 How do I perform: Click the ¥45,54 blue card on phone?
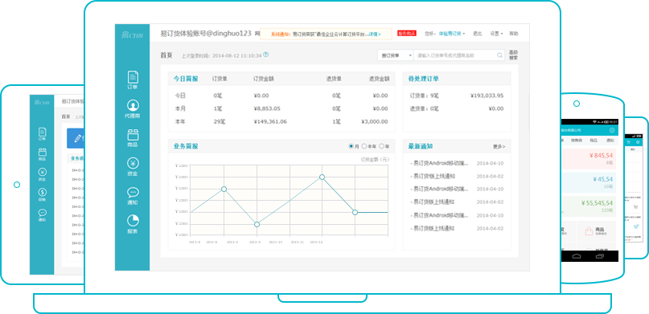tap(588, 182)
